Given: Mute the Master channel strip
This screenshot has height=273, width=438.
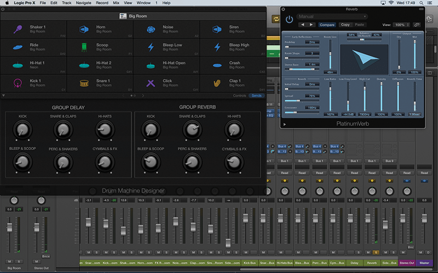Looking at the screenshot, I should pyautogui.click(x=420, y=252).
